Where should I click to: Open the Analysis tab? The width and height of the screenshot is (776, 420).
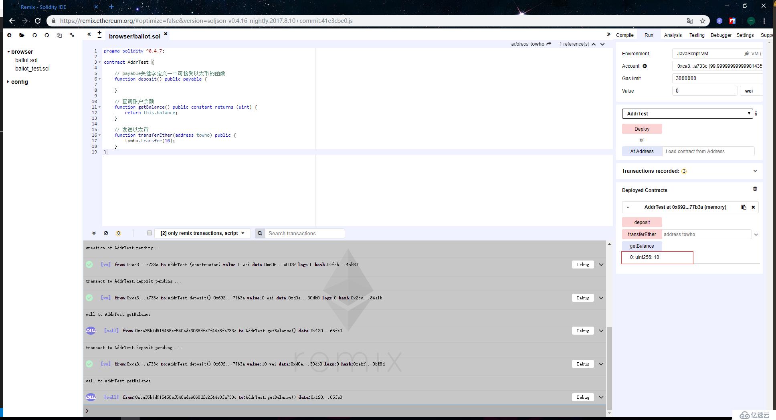[x=673, y=35]
